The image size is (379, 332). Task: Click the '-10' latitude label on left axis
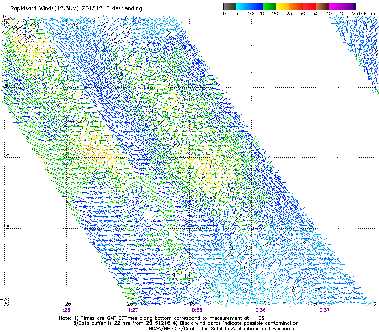(5, 156)
